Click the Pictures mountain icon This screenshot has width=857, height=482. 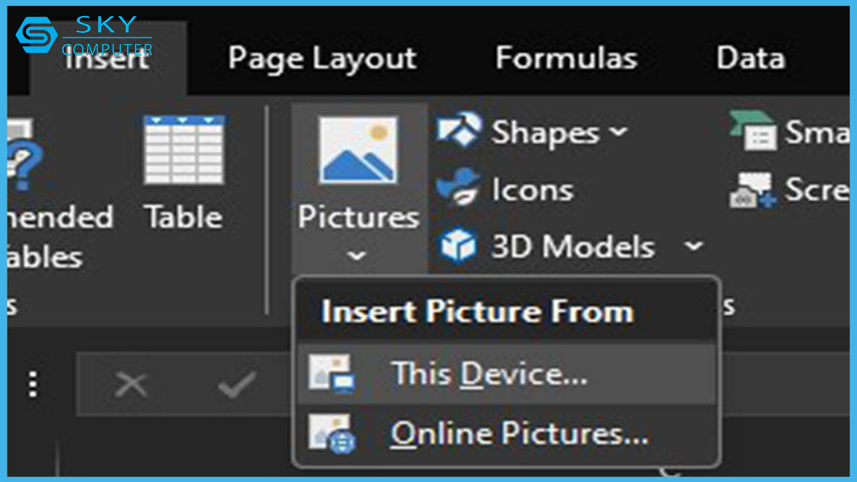[x=358, y=151]
